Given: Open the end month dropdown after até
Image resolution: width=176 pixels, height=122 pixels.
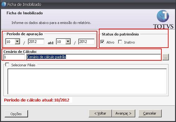Looking at the screenshot, I should (x=68, y=41).
